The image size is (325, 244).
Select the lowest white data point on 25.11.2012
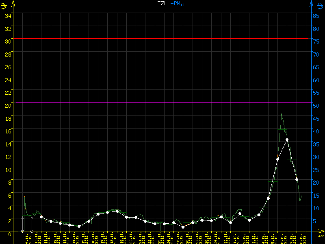click(x=183, y=227)
